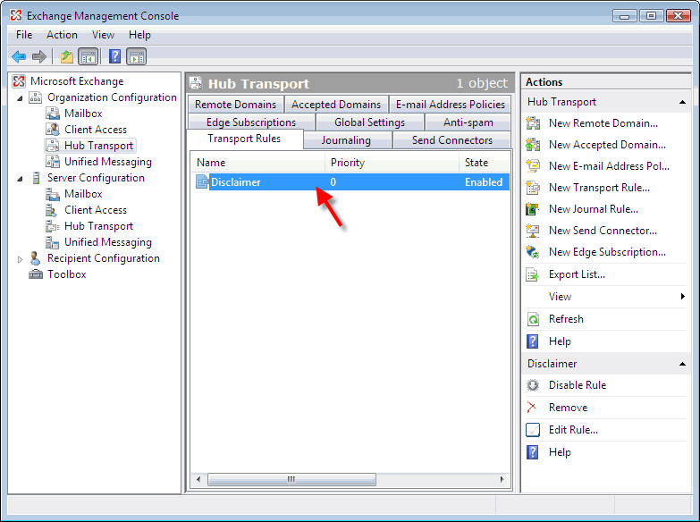The image size is (700, 522).
Task: Click the Forward arrow toolbar icon
Action: (39, 56)
